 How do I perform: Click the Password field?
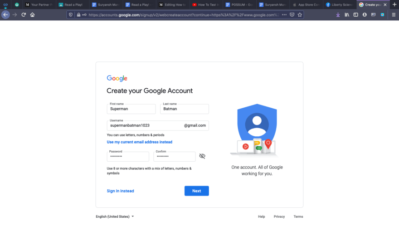[128, 157]
